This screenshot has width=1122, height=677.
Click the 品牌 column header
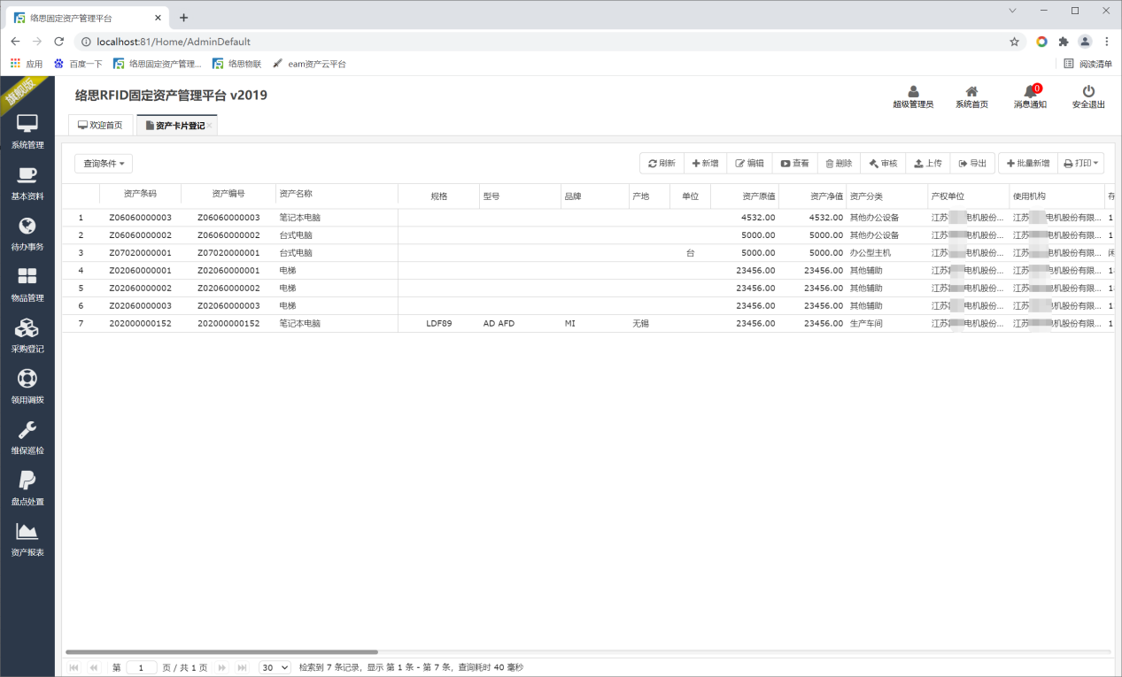coord(594,196)
